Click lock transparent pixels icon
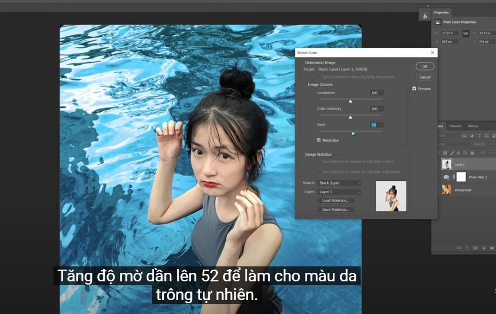This screenshot has height=314, width=496. 445,153
